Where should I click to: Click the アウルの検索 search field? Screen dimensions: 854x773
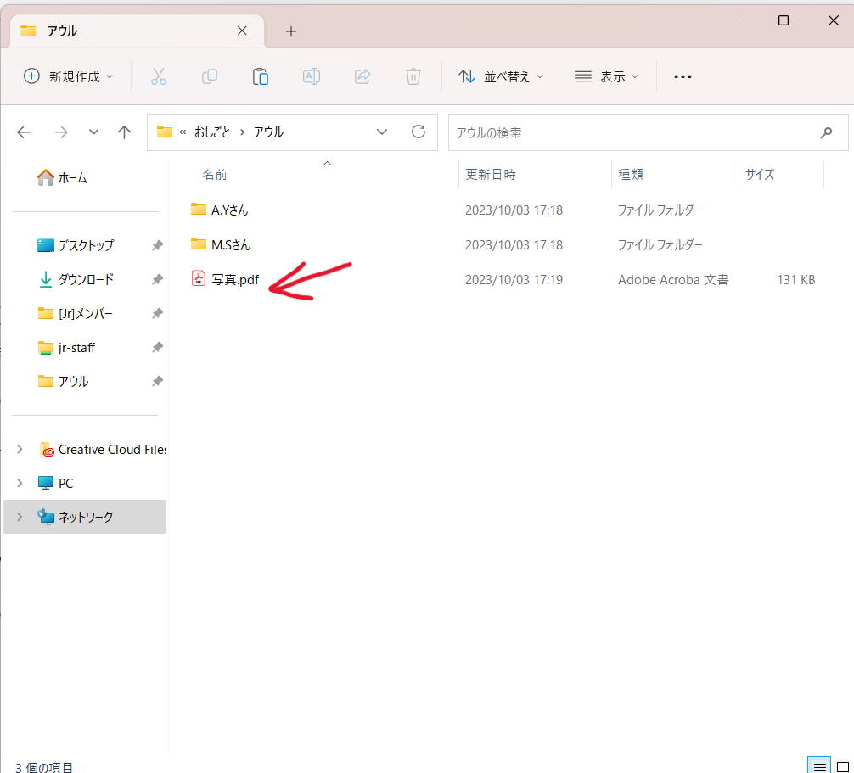coord(632,132)
